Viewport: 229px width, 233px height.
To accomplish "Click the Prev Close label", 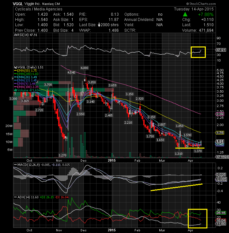I will pyautogui.click(x=25, y=30).
